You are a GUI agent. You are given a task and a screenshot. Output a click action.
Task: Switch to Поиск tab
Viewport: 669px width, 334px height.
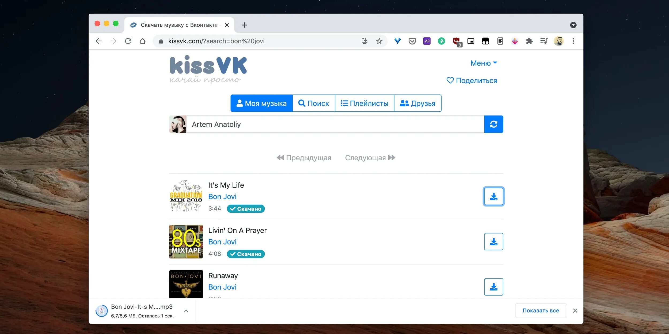coord(314,103)
